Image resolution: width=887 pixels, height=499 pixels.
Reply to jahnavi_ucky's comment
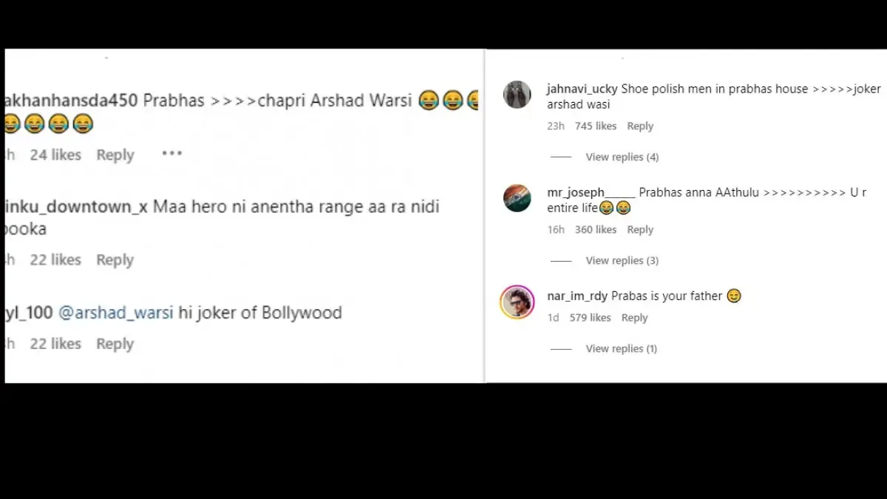(x=640, y=126)
